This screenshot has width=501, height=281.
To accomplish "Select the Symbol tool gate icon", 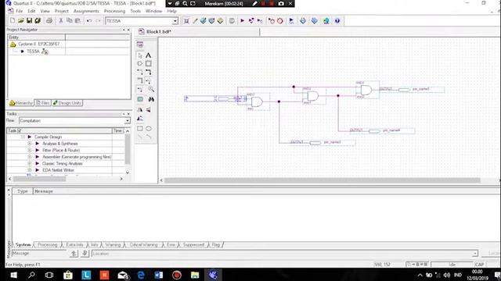I will [140, 63].
